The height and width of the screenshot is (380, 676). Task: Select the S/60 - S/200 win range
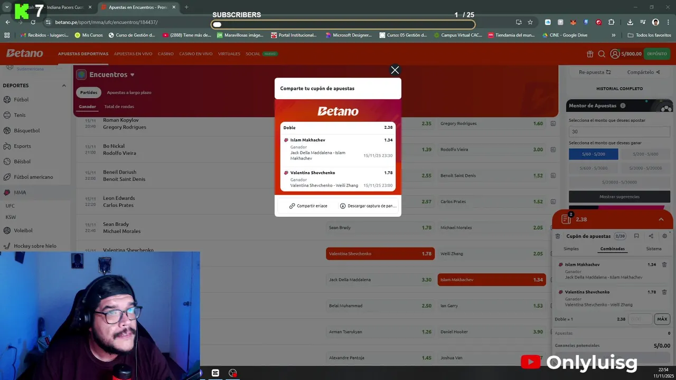click(x=594, y=154)
